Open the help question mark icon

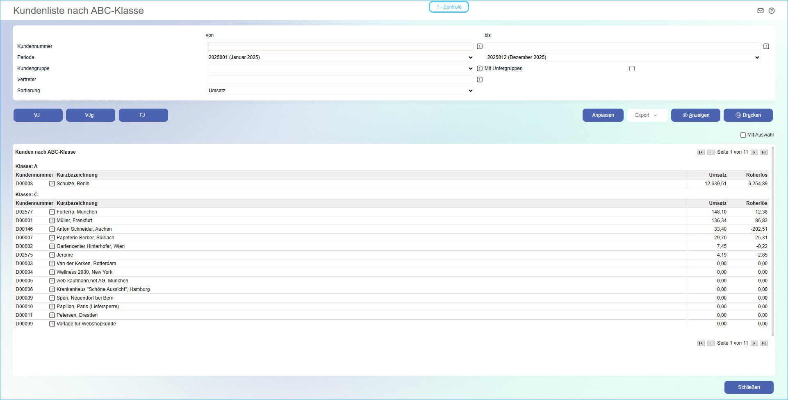coord(772,11)
